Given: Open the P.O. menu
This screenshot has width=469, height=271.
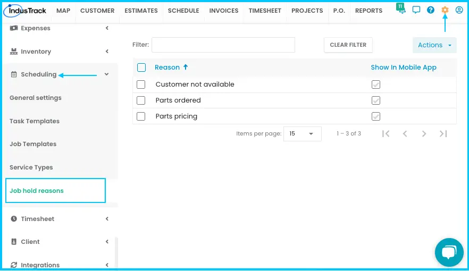Looking at the screenshot, I should click(x=339, y=11).
